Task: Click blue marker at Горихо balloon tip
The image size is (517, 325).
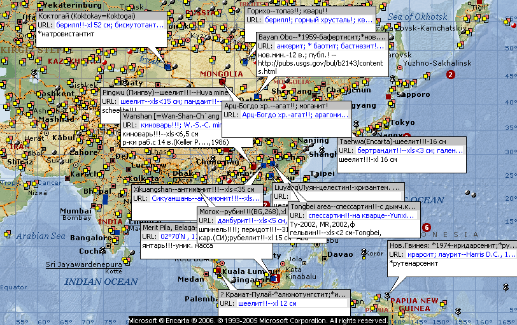Action: click(245, 62)
